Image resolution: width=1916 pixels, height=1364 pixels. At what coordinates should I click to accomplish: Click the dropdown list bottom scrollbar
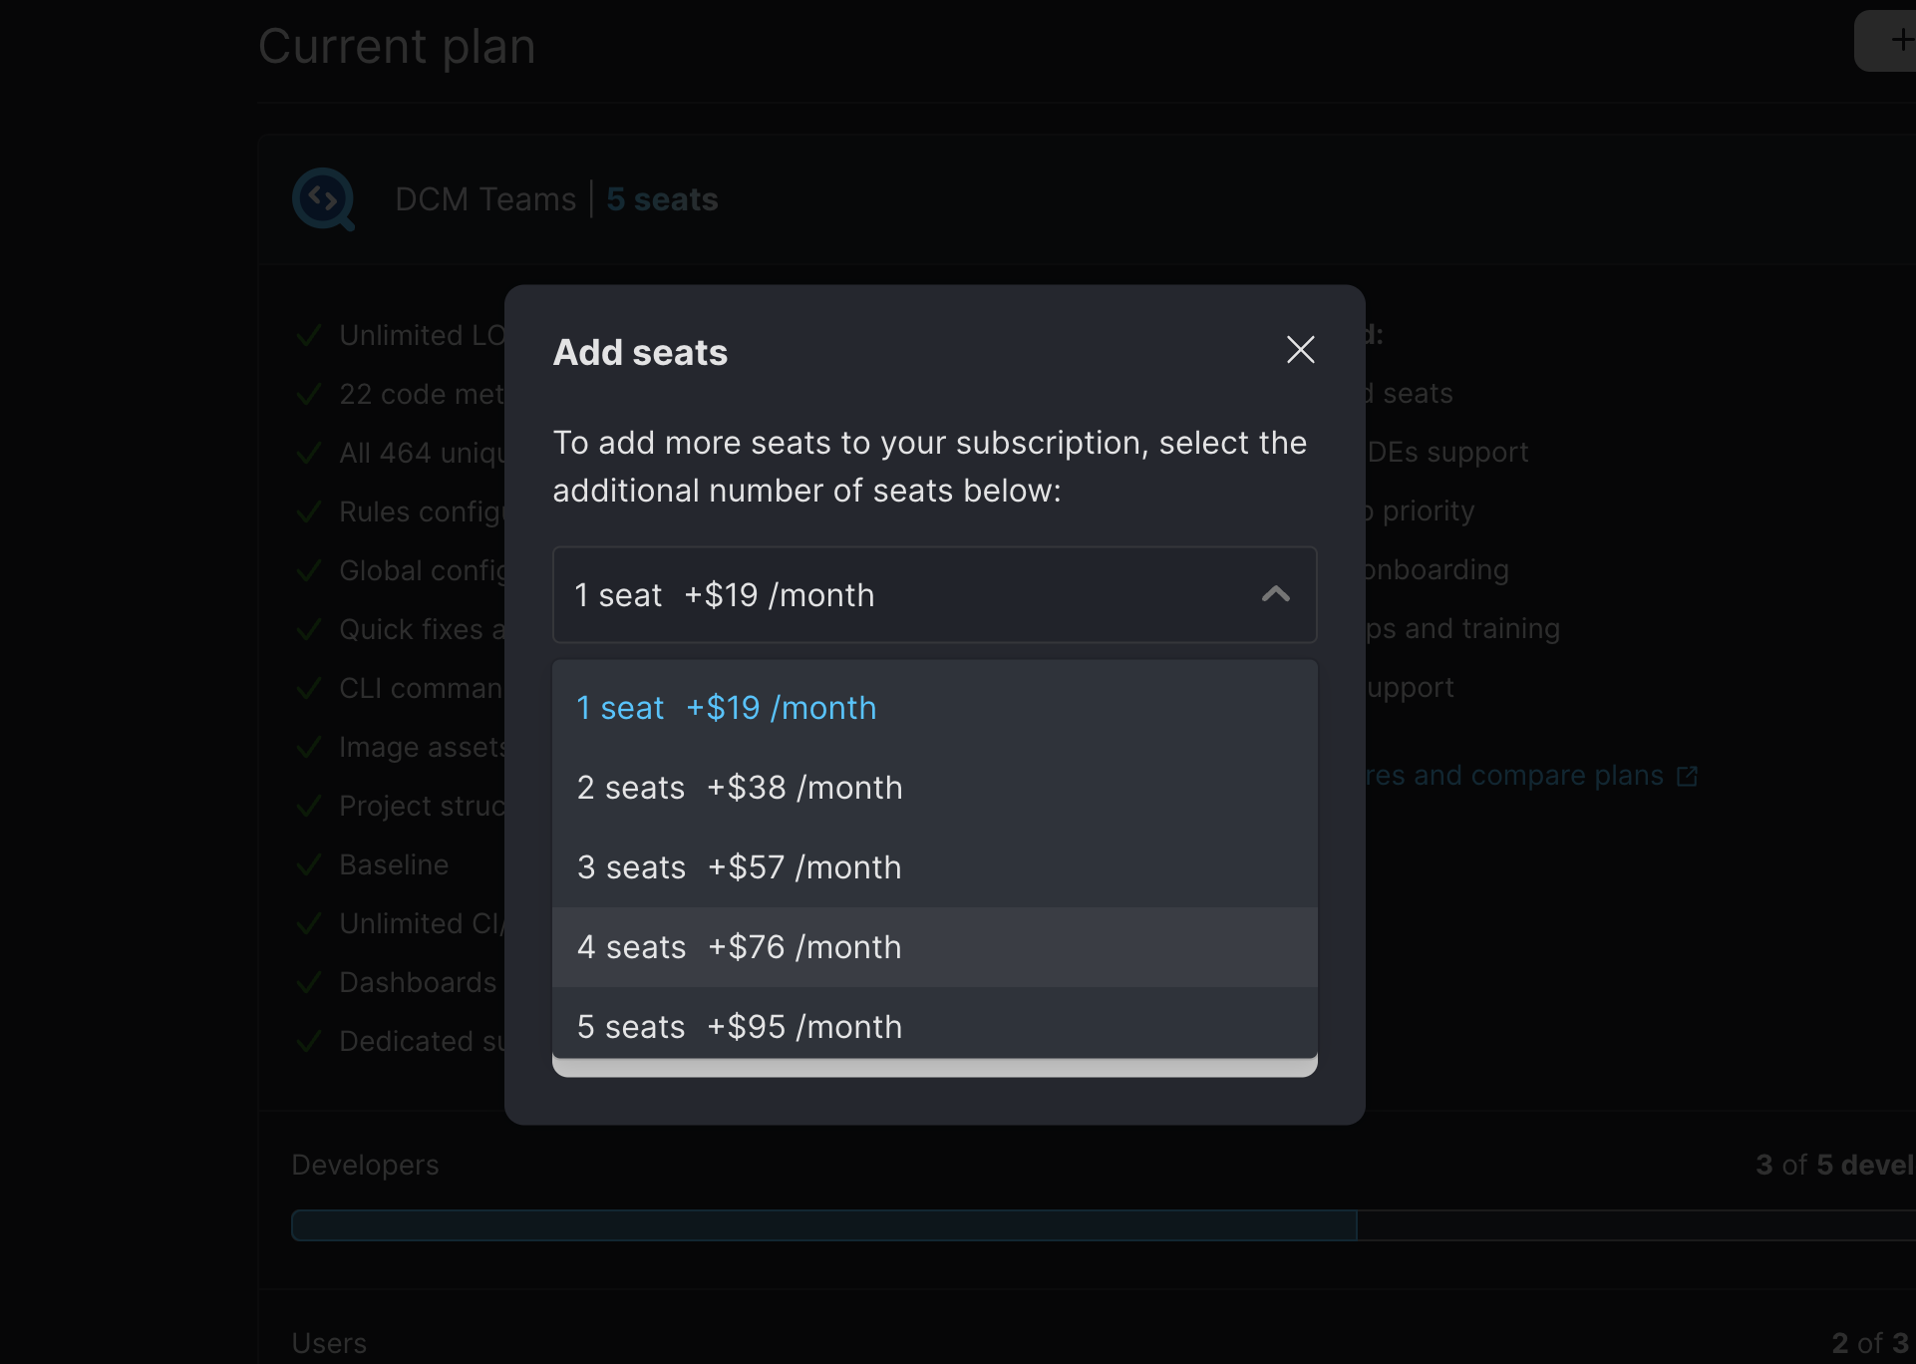click(x=934, y=1068)
